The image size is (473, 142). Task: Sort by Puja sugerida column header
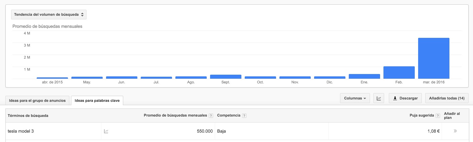click(x=421, y=116)
